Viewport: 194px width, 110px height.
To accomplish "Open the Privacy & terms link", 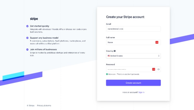I will (x=44, y=106).
